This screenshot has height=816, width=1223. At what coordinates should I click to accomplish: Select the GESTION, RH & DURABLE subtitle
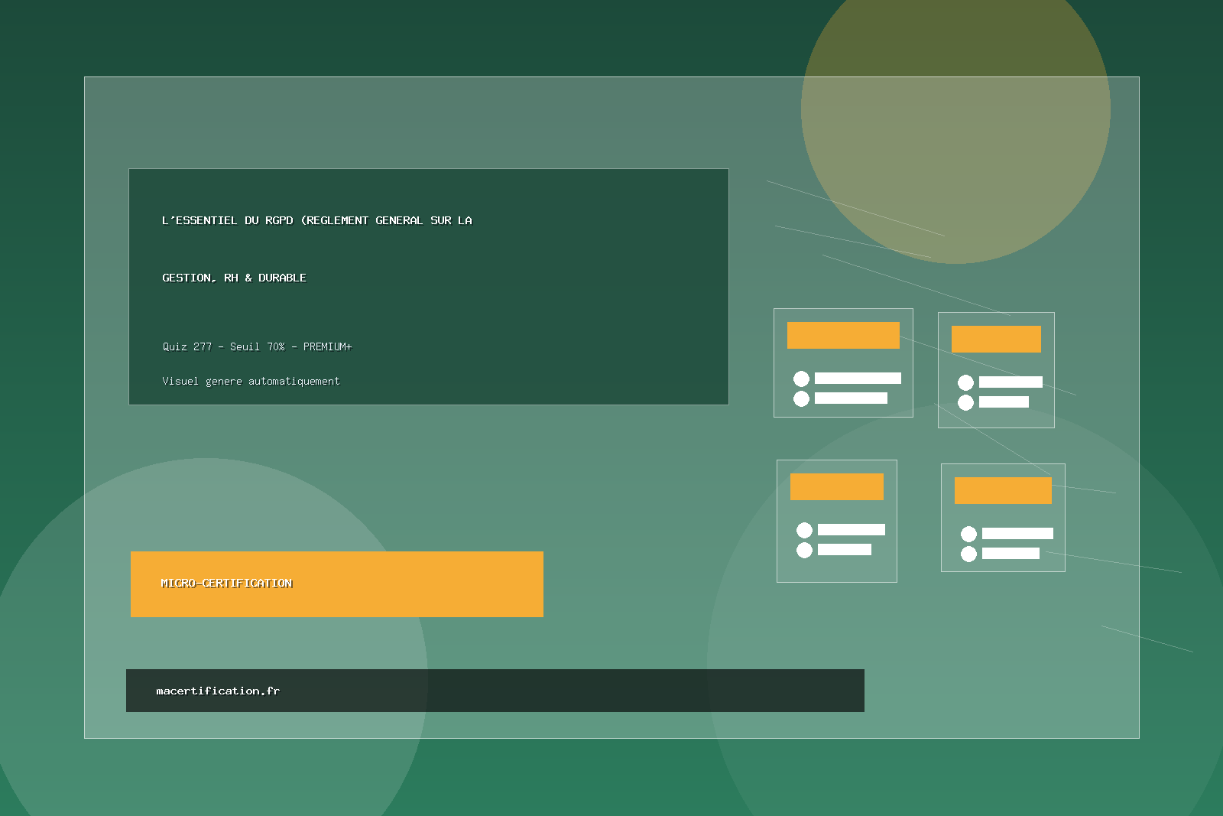(234, 278)
